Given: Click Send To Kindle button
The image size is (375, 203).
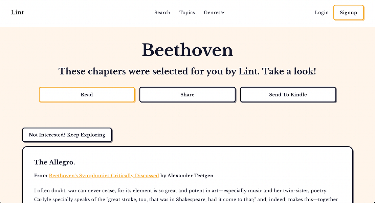Looking at the screenshot, I should coord(288,95).
